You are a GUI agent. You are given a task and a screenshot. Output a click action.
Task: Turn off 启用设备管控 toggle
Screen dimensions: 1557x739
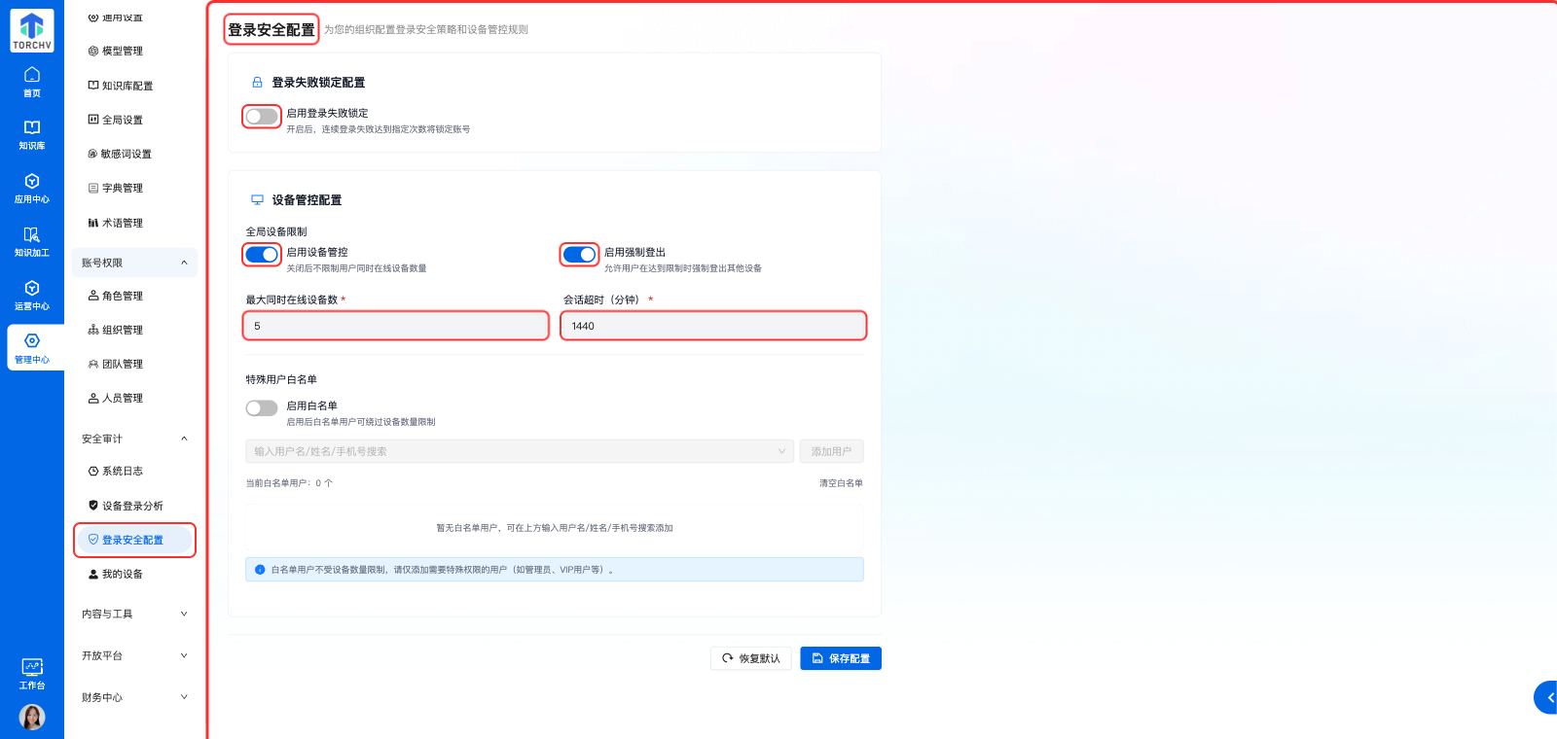[x=262, y=255]
